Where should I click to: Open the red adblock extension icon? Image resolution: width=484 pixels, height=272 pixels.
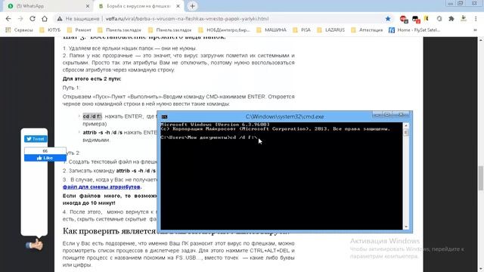point(404,19)
